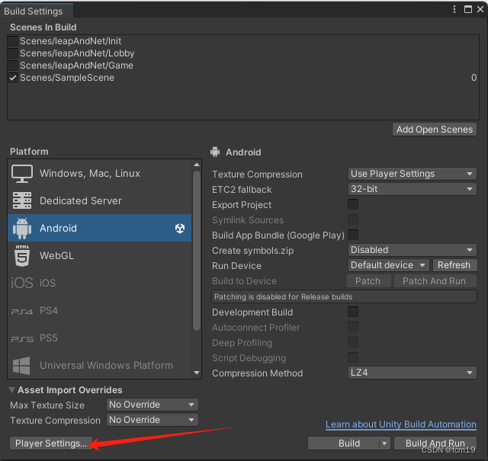This screenshot has height=461, width=488.
Task: Click the platform list scroll down arrow
Action: point(197,373)
